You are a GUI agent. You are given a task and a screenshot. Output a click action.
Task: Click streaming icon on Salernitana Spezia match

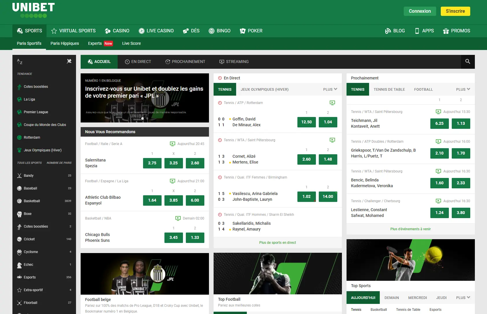[x=173, y=144]
